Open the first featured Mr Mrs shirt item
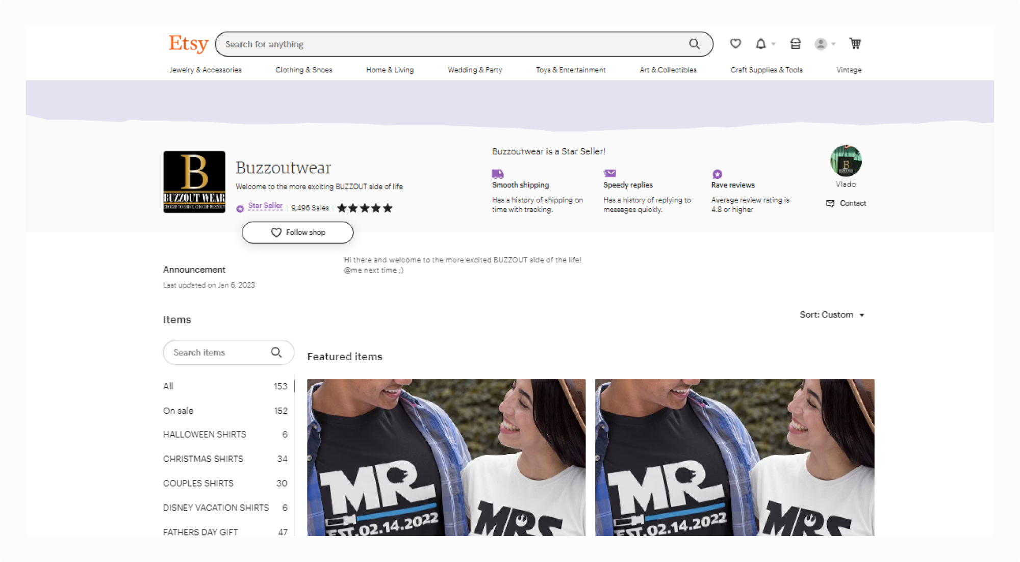Image resolution: width=1020 pixels, height=562 pixels. coord(446,457)
